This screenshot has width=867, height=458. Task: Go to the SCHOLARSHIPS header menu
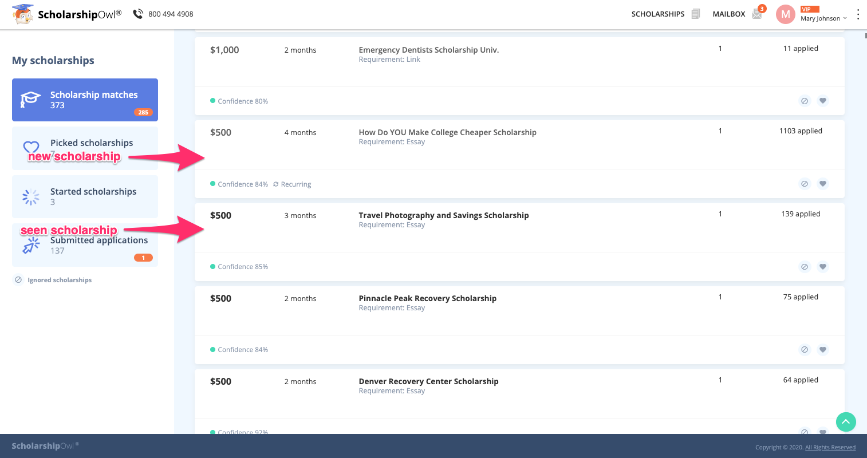658,14
